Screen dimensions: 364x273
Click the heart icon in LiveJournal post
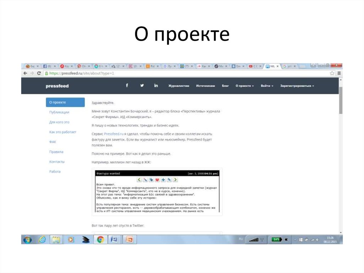tap(157, 180)
